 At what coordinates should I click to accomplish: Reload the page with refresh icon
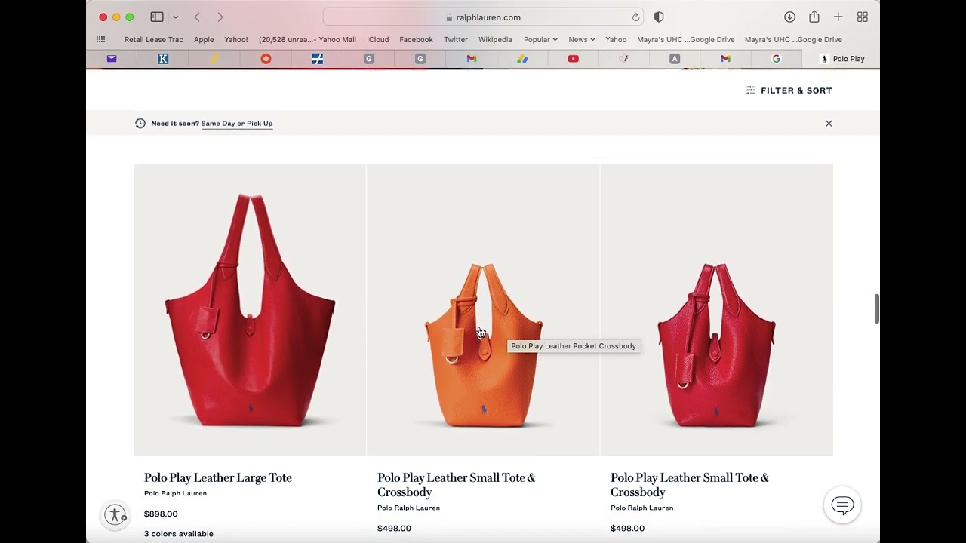pos(635,17)
